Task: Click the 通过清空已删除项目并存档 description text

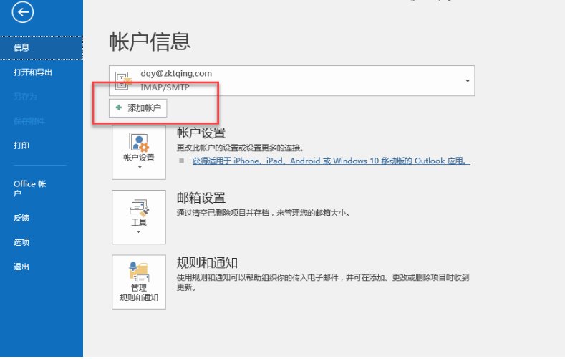Action: pos(264,213)
